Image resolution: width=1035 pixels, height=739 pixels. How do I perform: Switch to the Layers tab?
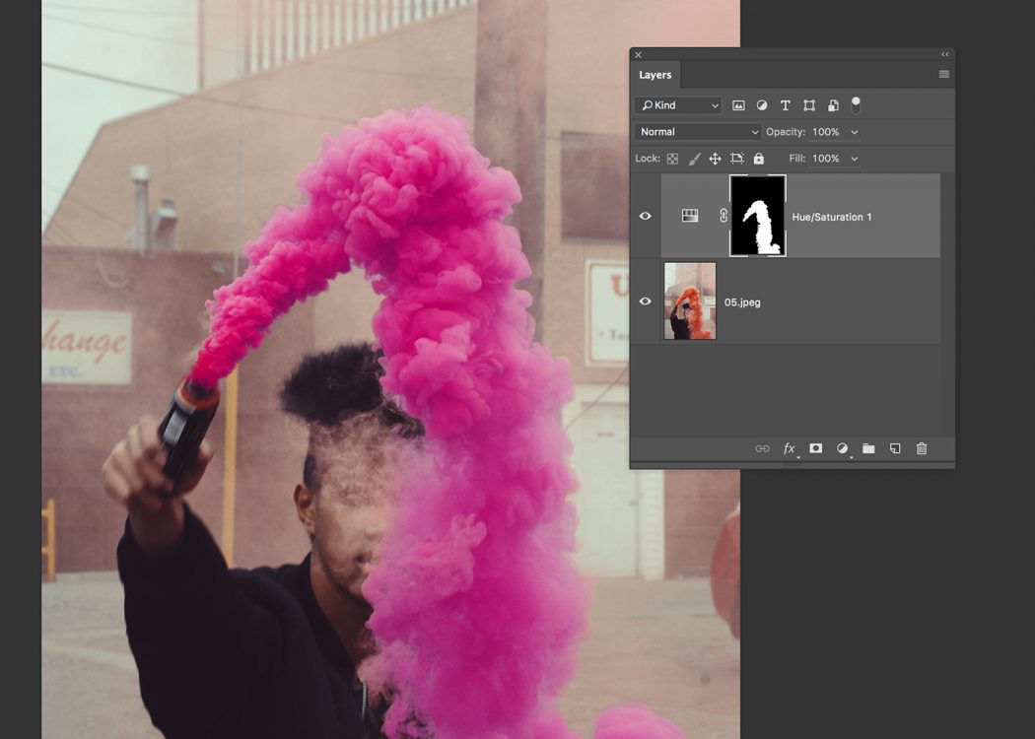655,75
